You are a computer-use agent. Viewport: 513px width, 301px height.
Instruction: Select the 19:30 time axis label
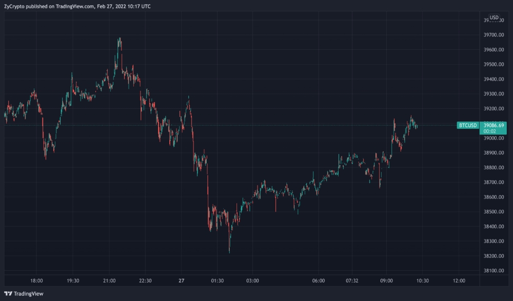click(73, 280)
